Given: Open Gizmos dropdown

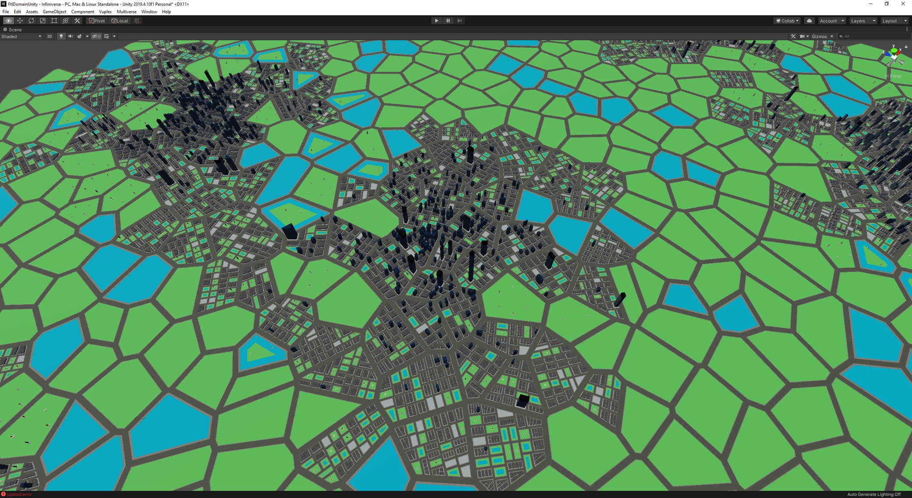Looking at the screenshot, I should point(822,36).
